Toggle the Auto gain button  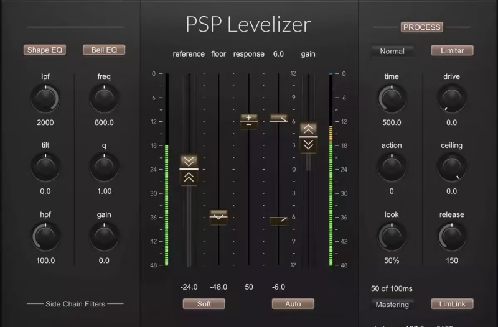point(293,304)
